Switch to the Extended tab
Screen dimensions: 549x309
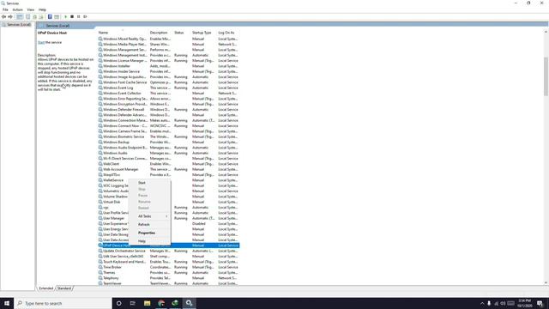[45, 288]
